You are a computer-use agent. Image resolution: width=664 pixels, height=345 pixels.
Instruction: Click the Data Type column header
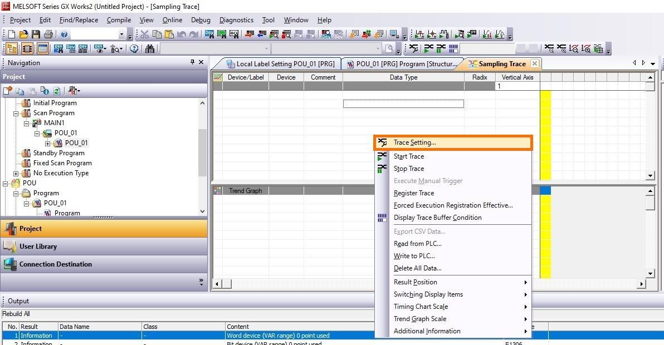(403, 77)
